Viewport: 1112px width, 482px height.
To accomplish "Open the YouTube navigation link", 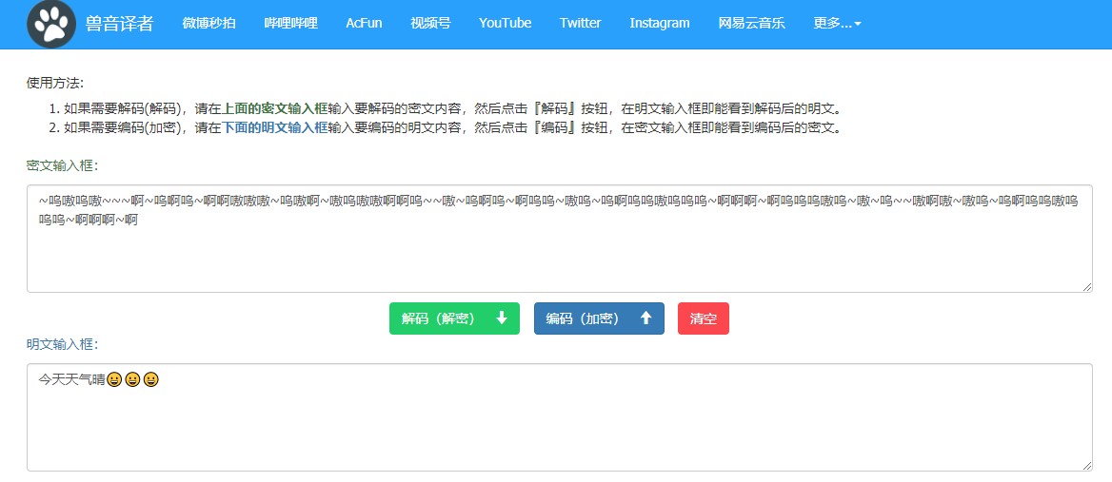I will coord(505,24).
